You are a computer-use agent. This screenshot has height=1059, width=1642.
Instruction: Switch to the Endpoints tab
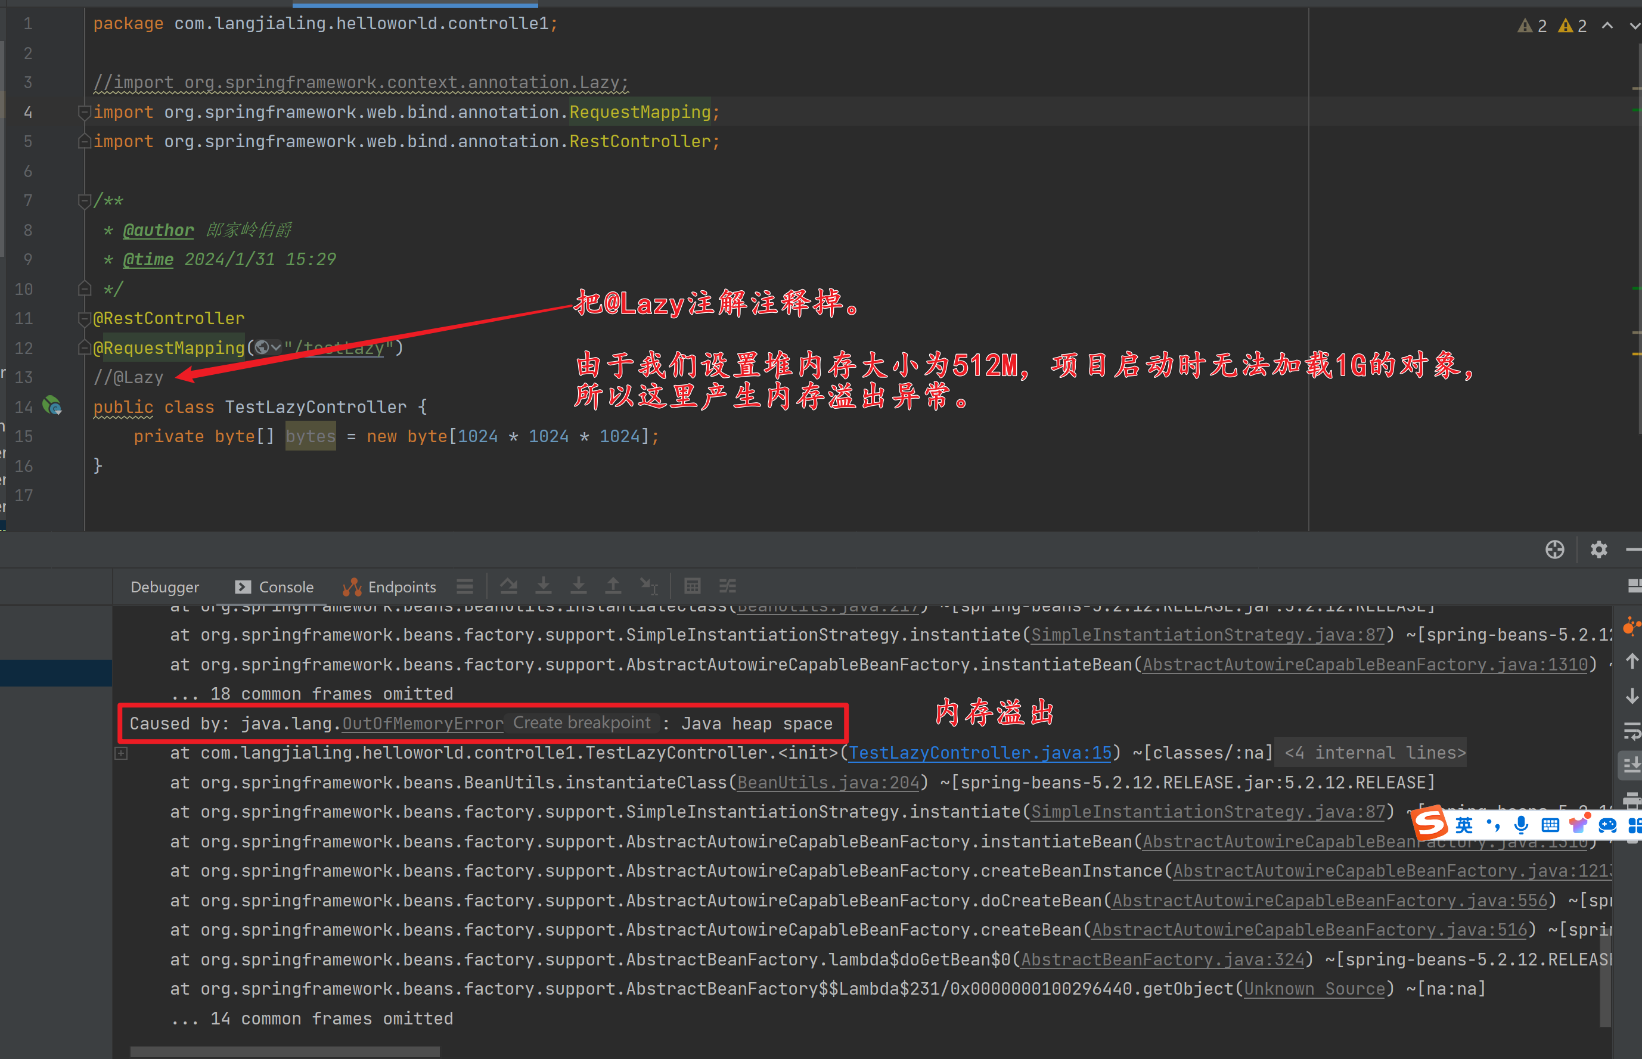(x=390, y=587)
